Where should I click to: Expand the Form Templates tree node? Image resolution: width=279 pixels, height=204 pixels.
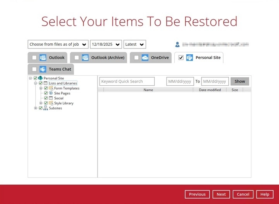click(x=41, y=88)
